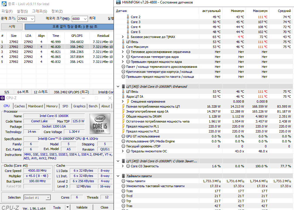294x210 pixels.
Task: Click the thermometer icon next to Core 4
Action: coord(128,27)
